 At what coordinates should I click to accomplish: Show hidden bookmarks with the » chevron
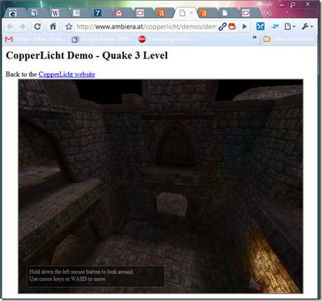[254, 37]
